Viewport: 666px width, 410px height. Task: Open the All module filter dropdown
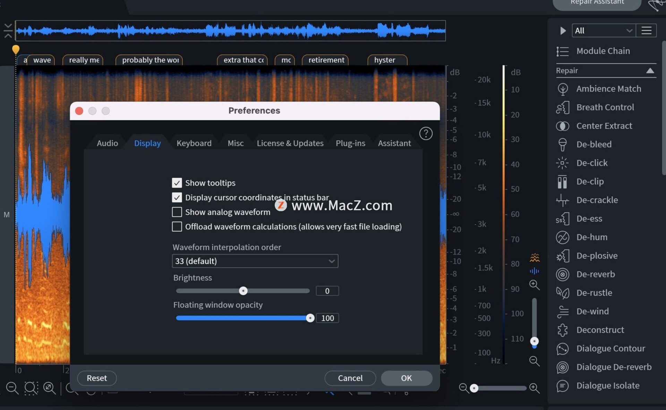603,30
